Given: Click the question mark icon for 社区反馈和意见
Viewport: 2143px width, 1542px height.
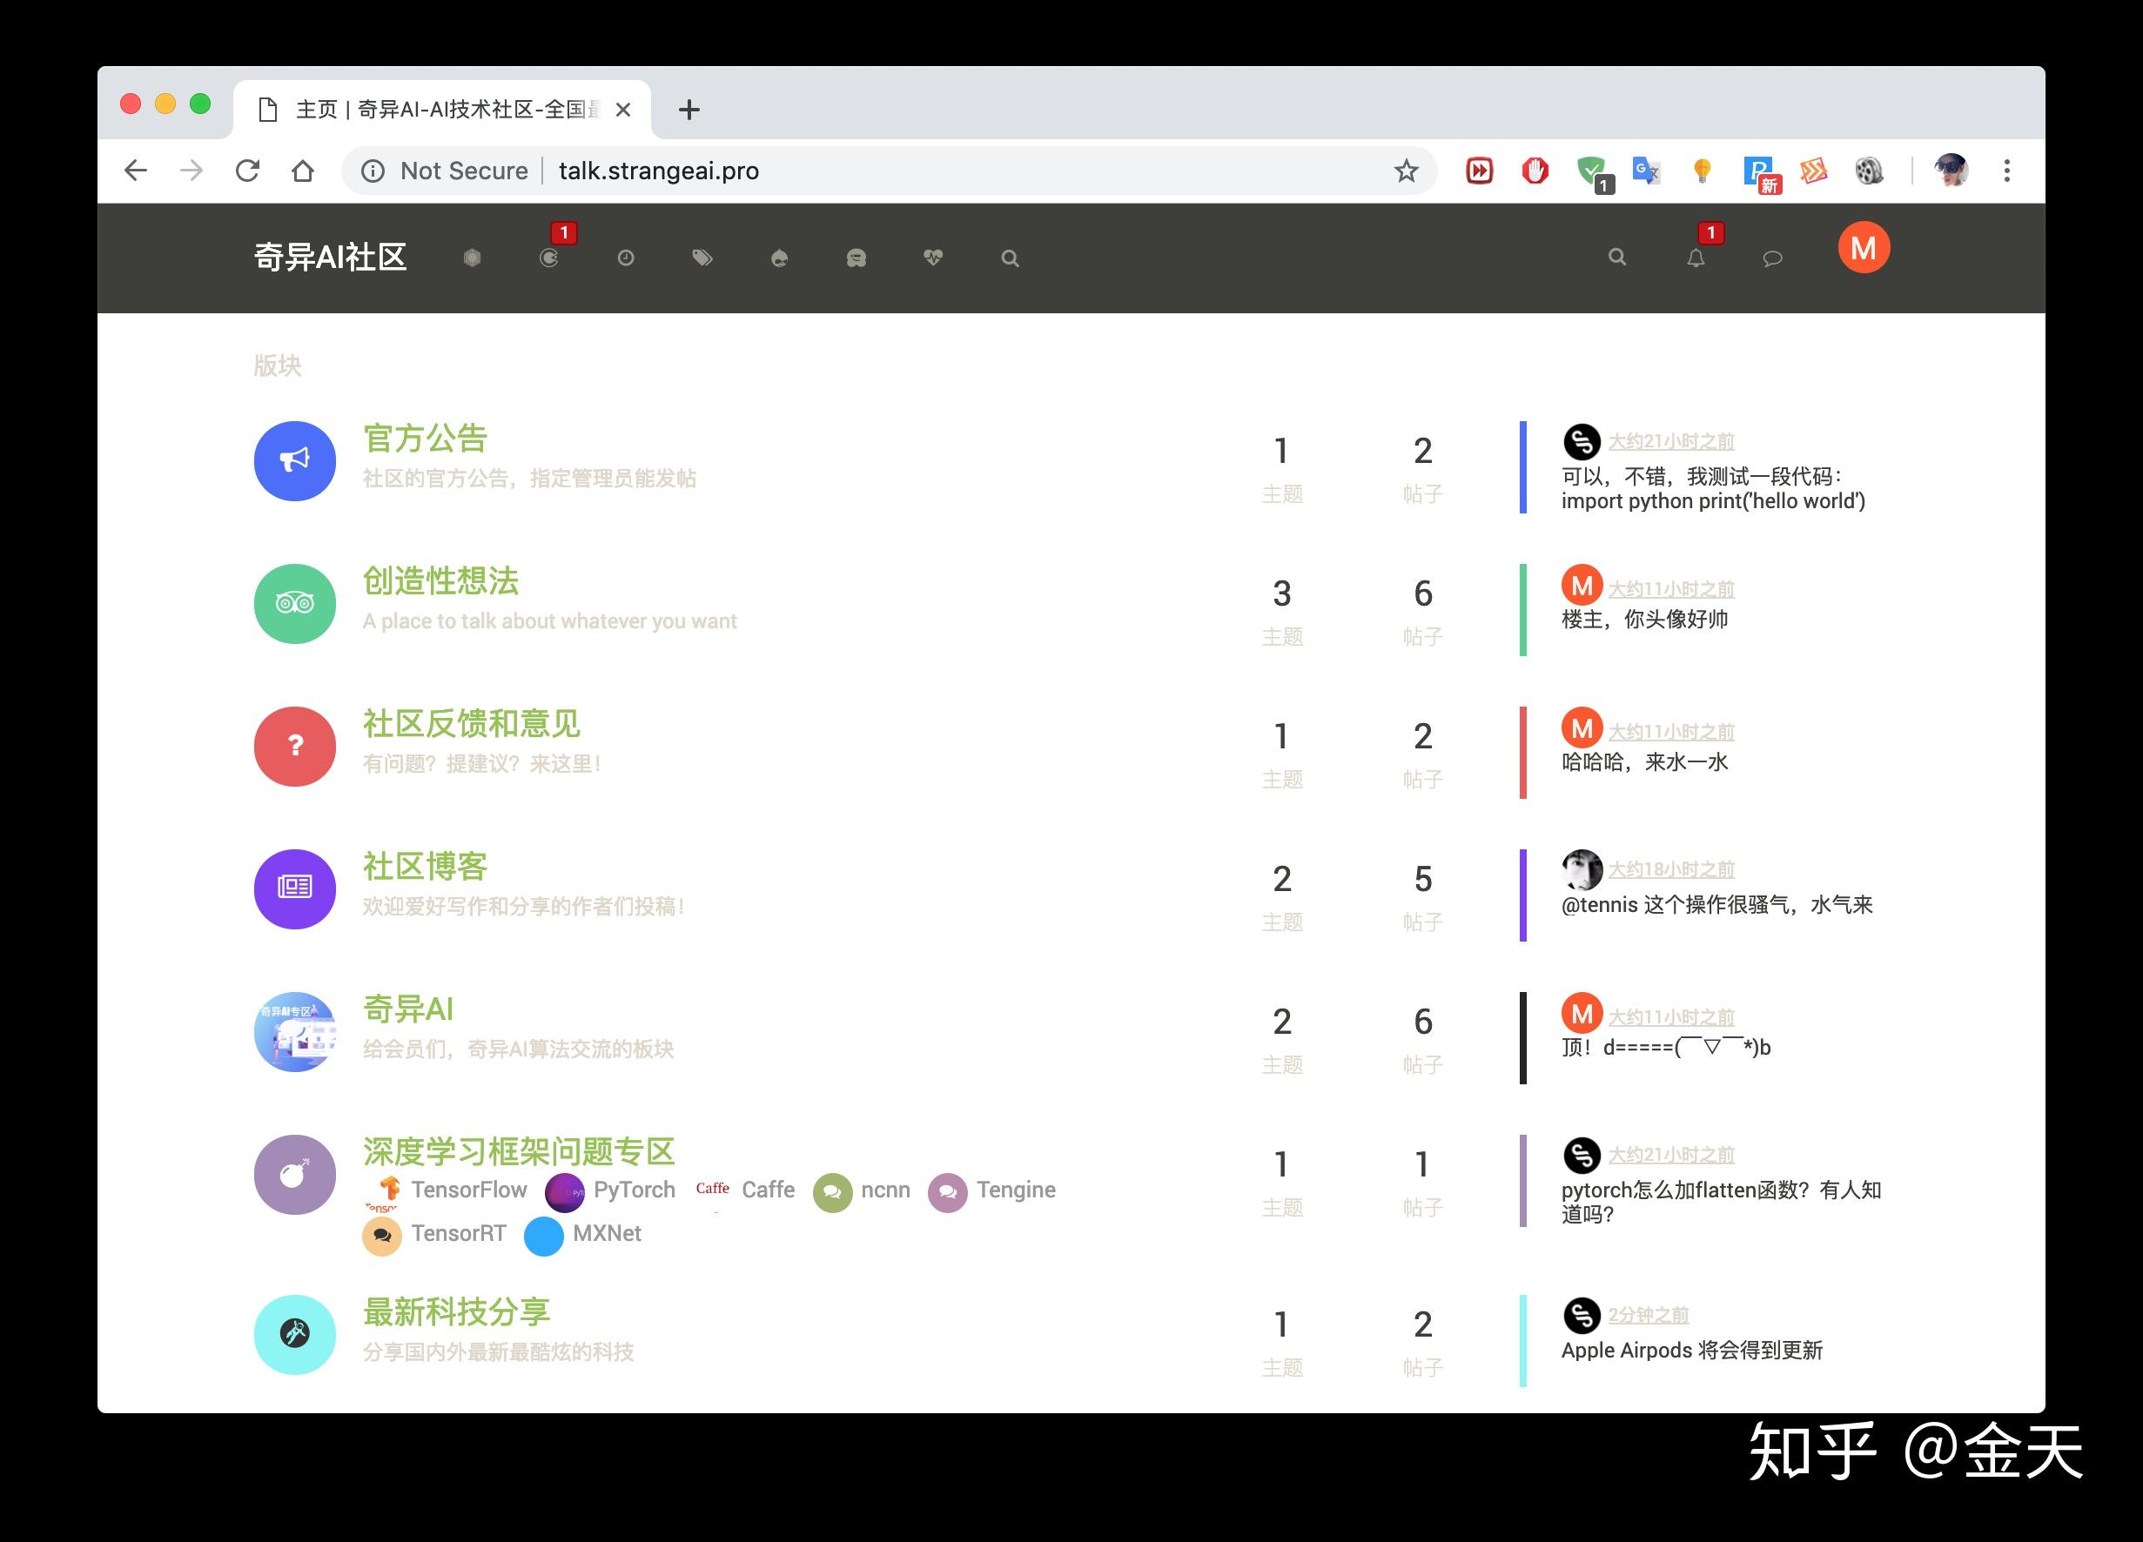Looking at the screenshot, I should (294, 747).
